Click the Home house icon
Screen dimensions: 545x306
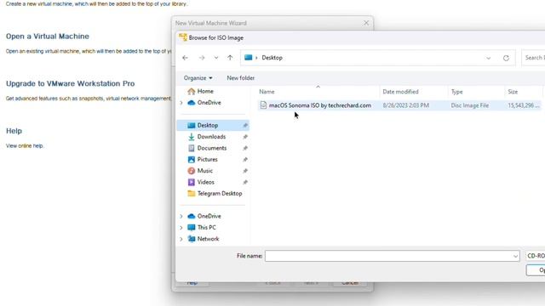tap(191, 91)
